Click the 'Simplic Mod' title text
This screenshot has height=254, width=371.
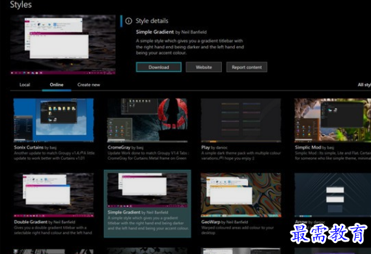pos(308,147)
